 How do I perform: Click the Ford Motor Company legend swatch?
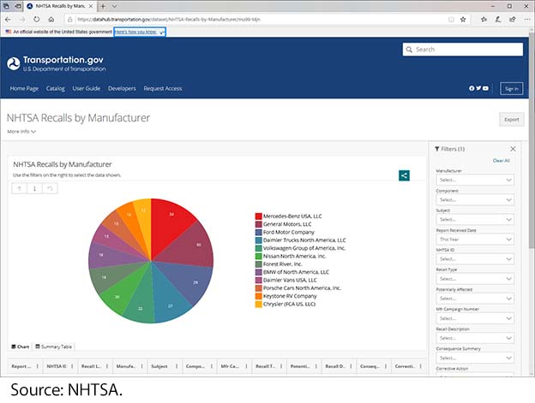click(x=258, y=232)
